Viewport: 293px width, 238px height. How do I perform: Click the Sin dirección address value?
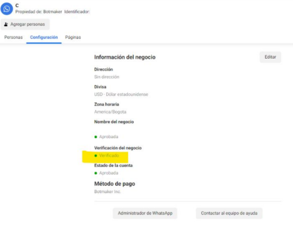click(x=107, y=77)
